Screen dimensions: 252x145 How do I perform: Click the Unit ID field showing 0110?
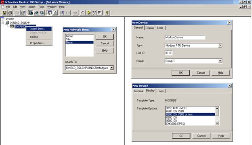click(168, 53)
